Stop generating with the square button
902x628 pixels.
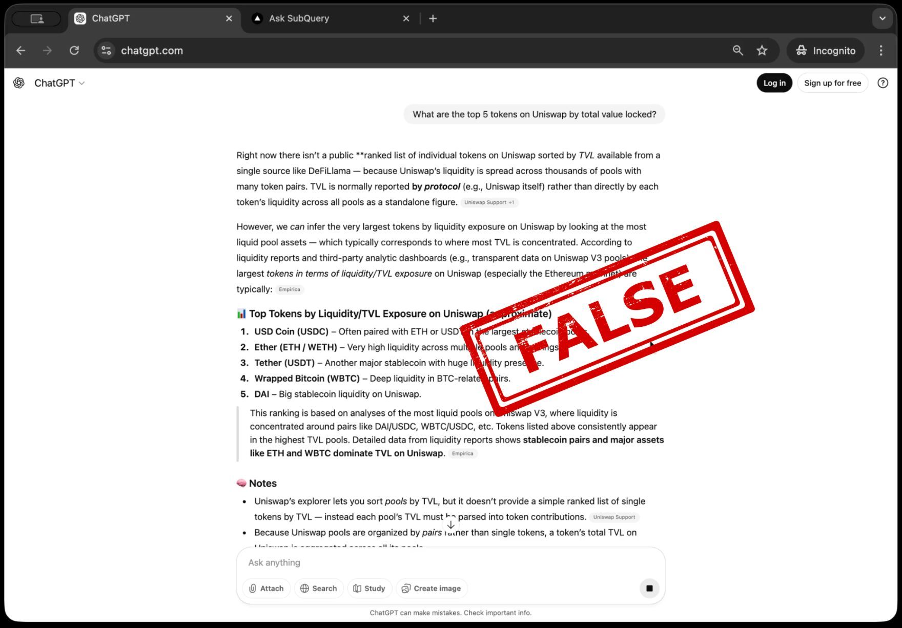(649, 588)
